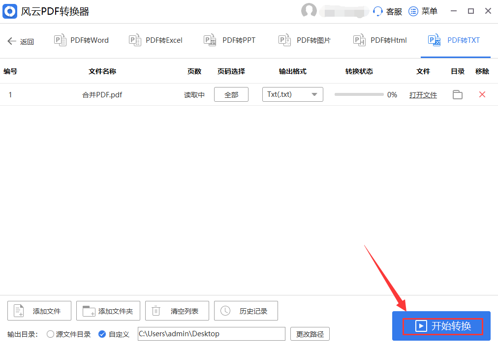Click the PDF转Excel spreadsheet icon
The image size is (498, 351).
click(x=135, y=40)
